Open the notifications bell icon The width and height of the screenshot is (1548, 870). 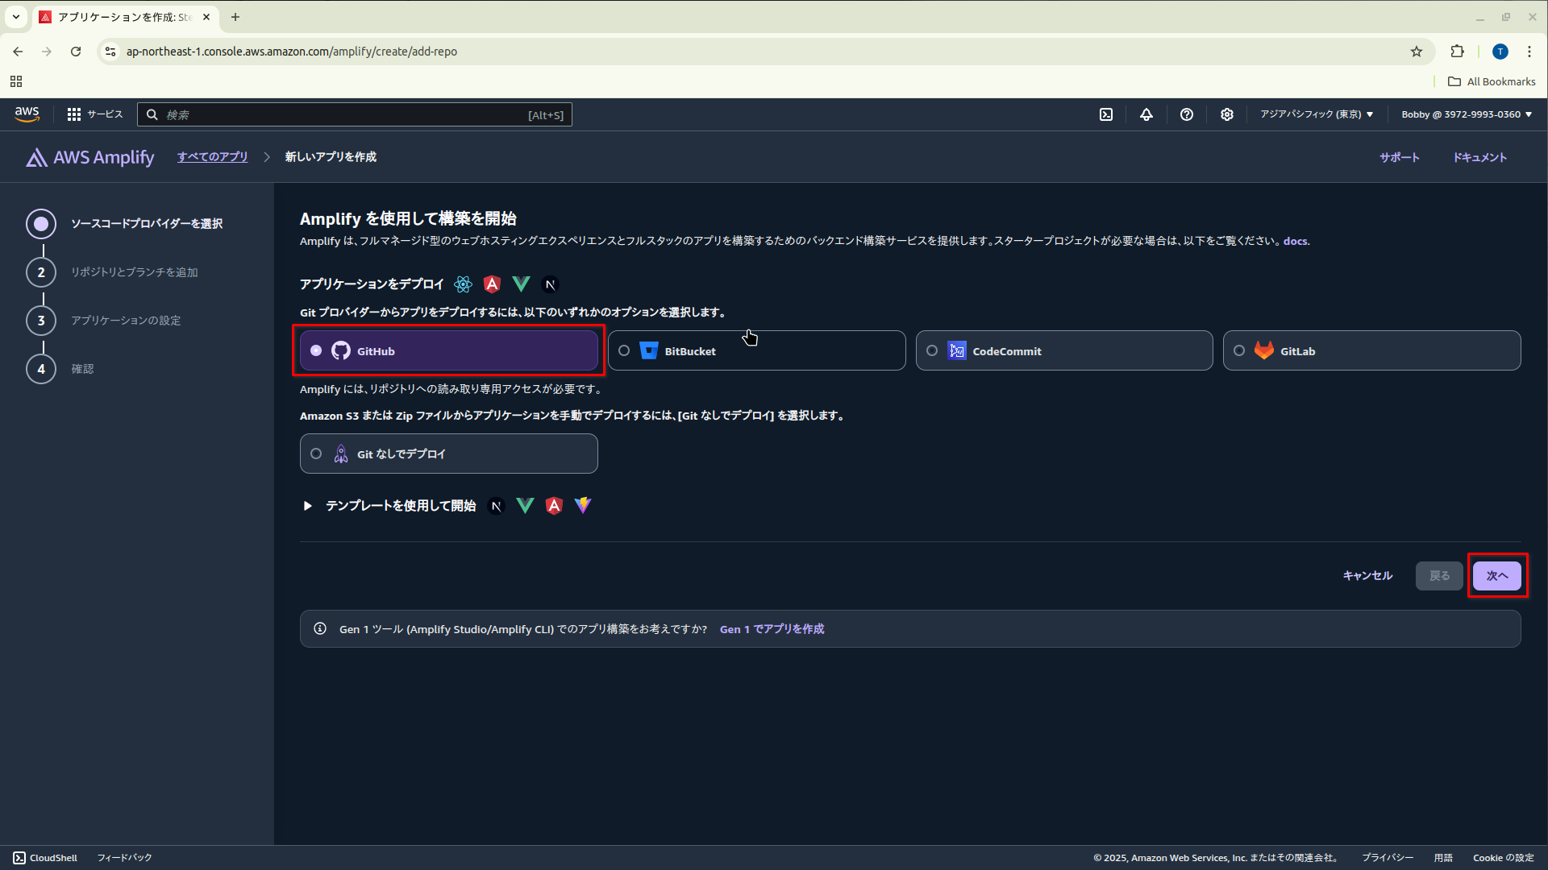(x=1146, y=114)
